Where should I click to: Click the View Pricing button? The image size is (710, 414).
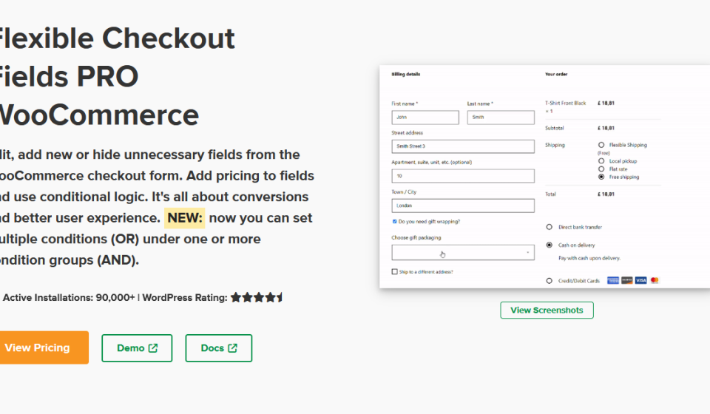(x=44, y=347)
